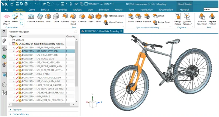The height and width of the screenshot is (117, 219).
Task: Click the navigator vertical scrollbar
Action: tap(76, 64)
